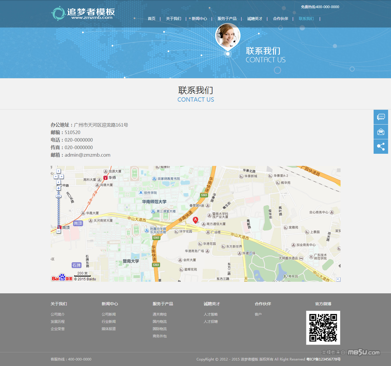
Task: Open the 新闻中心 navigation menu item
Action: click(x=199, y=19)
